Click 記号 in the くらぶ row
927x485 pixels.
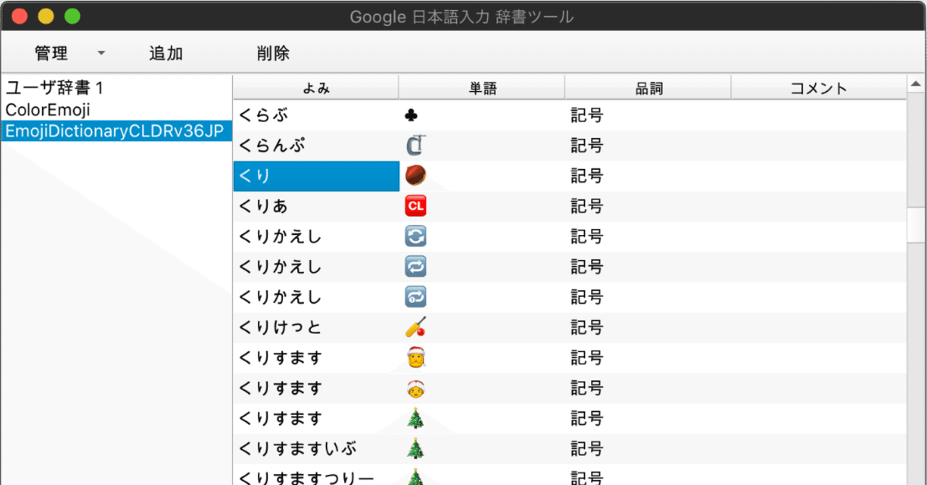(x=587, y=116)
